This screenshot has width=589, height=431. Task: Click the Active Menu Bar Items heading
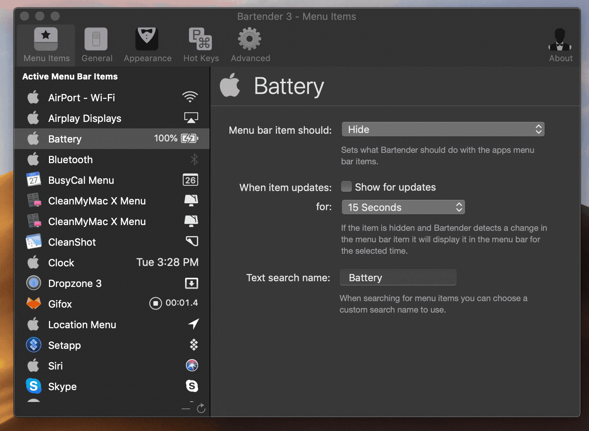[70, 76]
